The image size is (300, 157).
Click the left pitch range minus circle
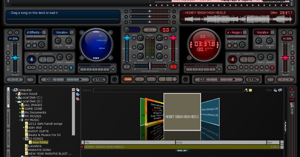point(10,33)
